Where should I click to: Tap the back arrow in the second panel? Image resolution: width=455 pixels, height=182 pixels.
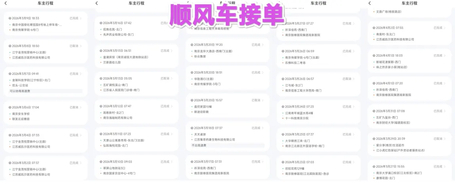coord(97,3)
